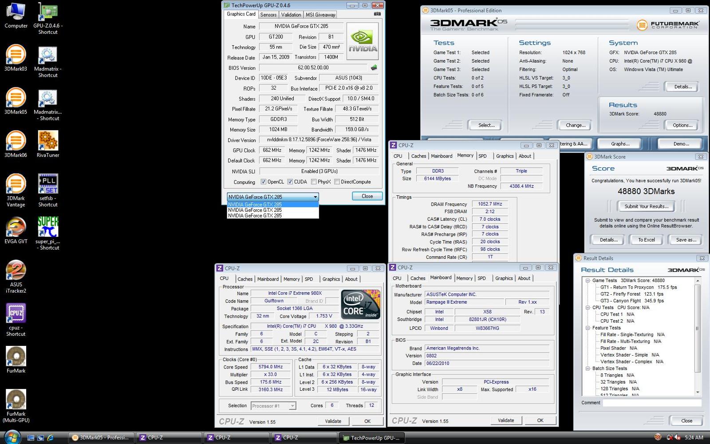Viewport: 710px width, 444px height.
Task: Toggle the PhysX checkbox in GPU-Z
Action: pyautogui.click(x=314, y=182)
